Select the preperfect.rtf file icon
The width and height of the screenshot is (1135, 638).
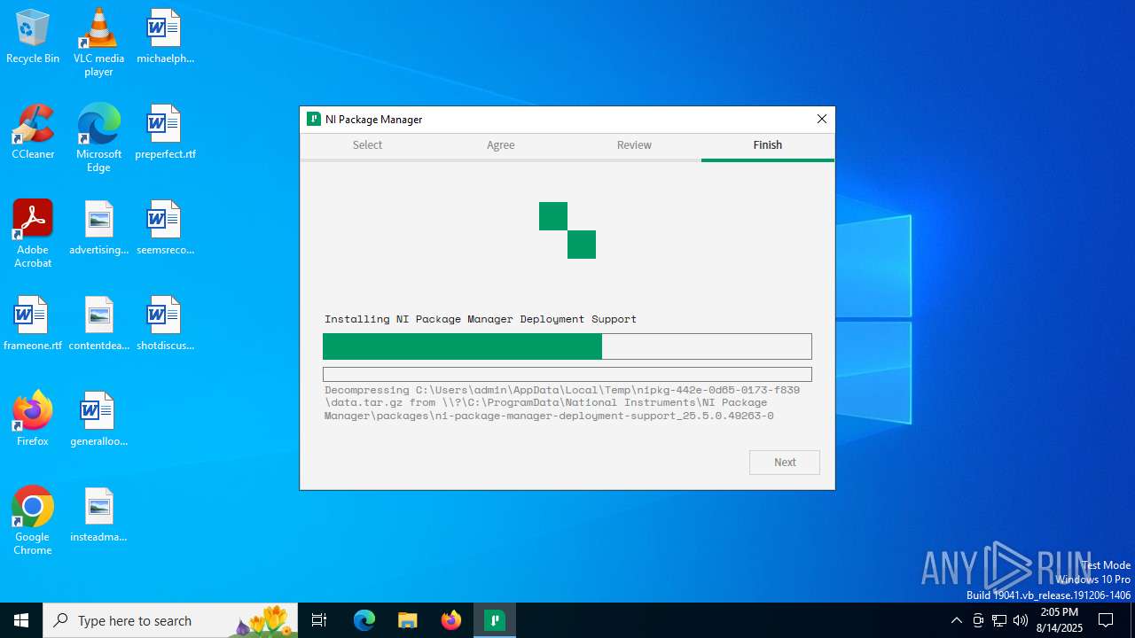click(x=165, y=133)
